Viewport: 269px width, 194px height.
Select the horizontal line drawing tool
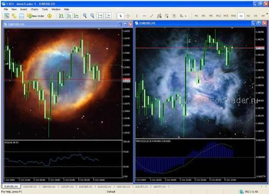(x=145, y=16)
